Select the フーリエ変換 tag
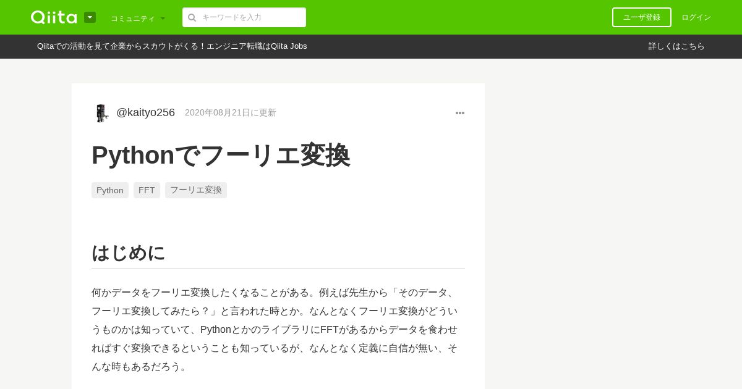The image size is (742, 389). pyautogui.click(x=196, y=190)
